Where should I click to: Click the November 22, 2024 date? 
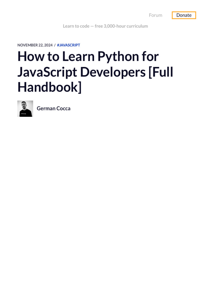click(x=35, y=45)
